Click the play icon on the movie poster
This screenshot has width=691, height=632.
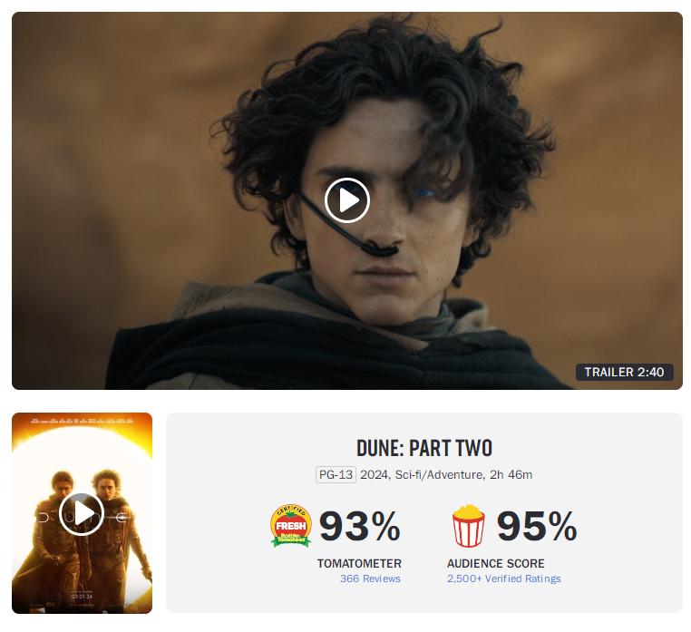click(82, 514)
